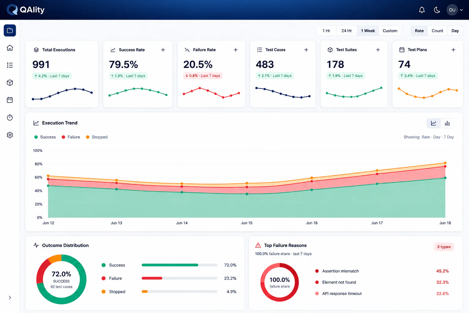Click the 45.2% value
Viewport: 469px width, 313px height.
[x=442, y=271]
